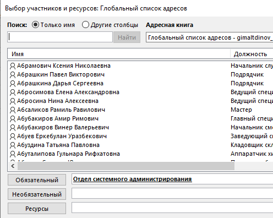This screenshot has height=218, width=273.
Task: Click the "Найти" search button
Action: [127, 37]
